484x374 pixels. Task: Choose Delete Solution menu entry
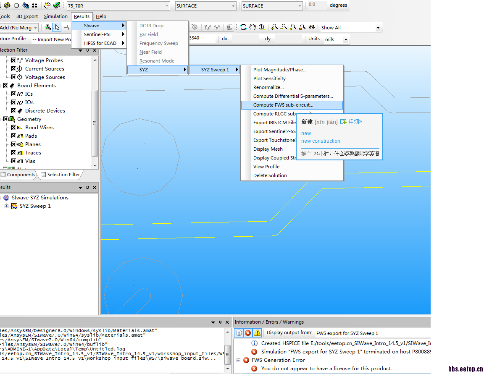[x=292, y=175]
